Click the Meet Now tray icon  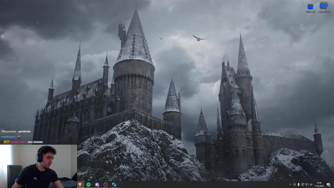point(294,185)
